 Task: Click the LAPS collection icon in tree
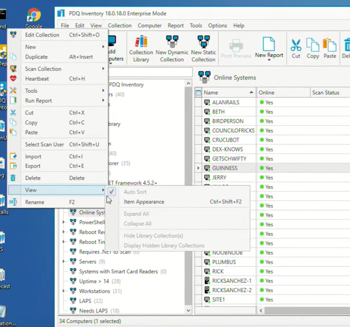pyautogui.click(x=73, y=300)
